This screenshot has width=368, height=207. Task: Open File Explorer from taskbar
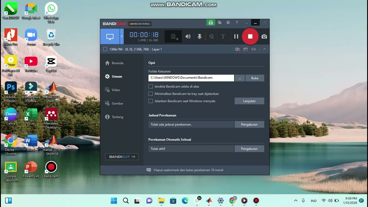161,201
